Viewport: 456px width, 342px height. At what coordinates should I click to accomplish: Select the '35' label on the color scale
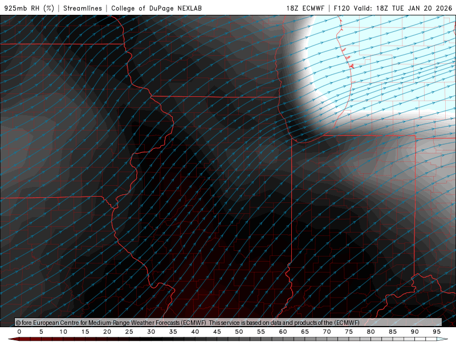click(x=173, y=332)
